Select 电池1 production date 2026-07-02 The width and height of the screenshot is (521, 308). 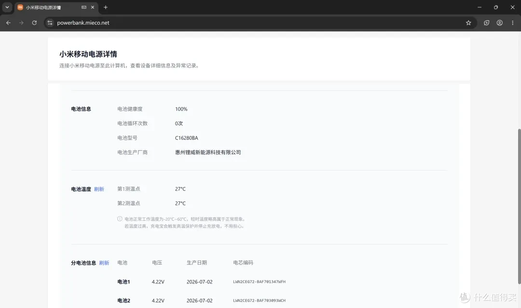199,282
